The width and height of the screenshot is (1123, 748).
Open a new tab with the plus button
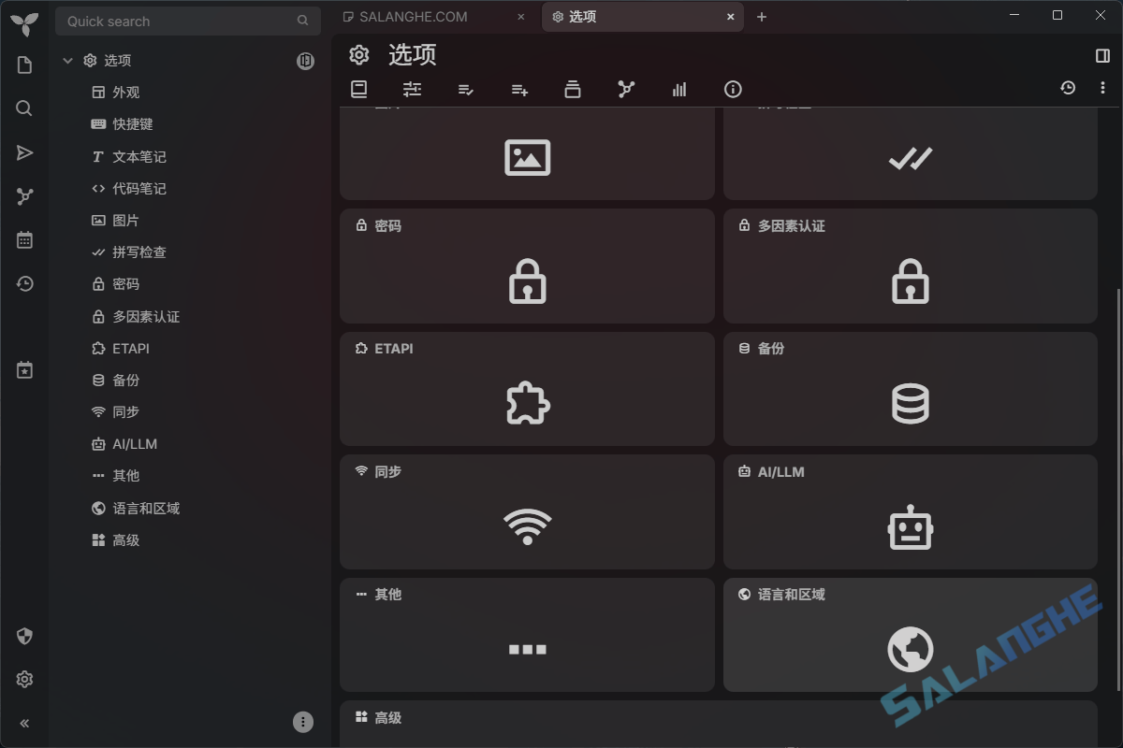tap(762, 16)
